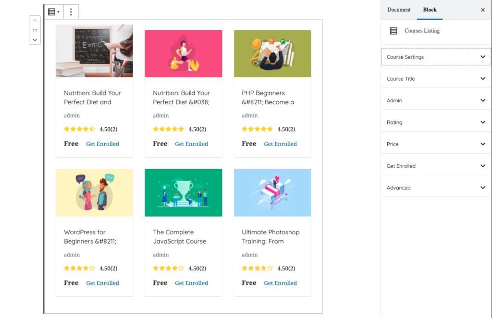Expand the Get Enrolled panel
The image size is (492, 318).
point(436,166)
